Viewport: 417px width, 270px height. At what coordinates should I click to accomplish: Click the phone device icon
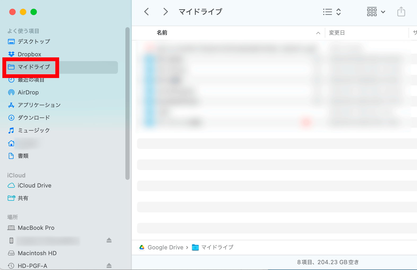pos(11,240)
